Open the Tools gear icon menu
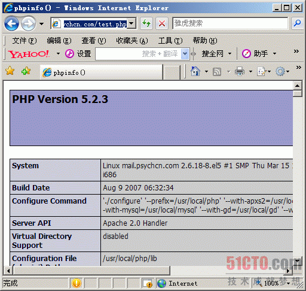This screenshot has width=306, height=291. 280,71
